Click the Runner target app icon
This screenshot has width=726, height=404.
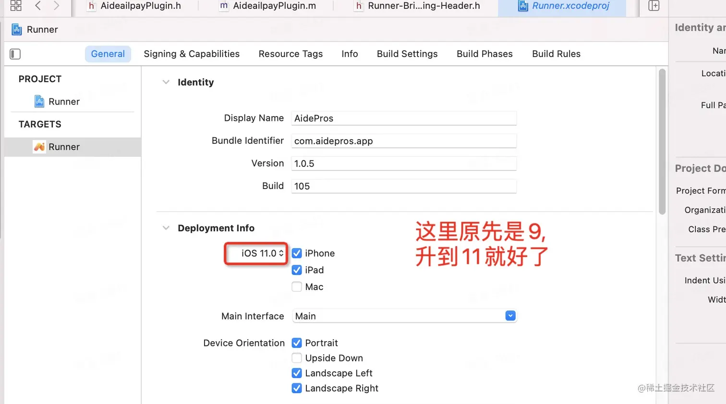(x=39, y=147)
